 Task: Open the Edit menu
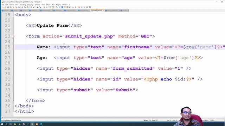pos(7,5)
